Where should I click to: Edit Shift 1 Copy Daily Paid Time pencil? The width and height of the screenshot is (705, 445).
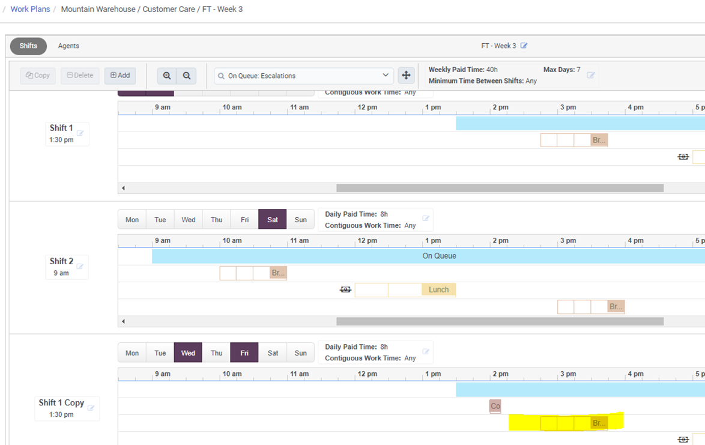[x=426, y=351]
